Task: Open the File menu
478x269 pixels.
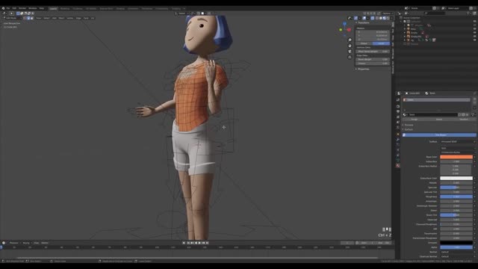Action: [8, 8]
